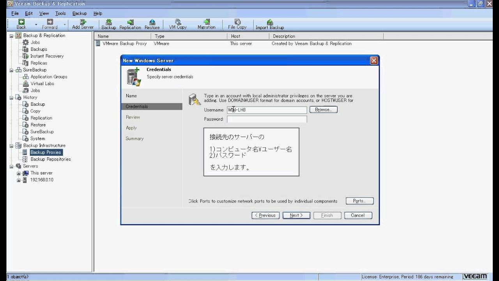
Task: Select Replication under History
Action: (41, 118)
